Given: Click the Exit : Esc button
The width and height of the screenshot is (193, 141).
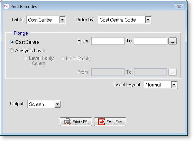Looking at the screenshot, I should click(x=110, y=122).
